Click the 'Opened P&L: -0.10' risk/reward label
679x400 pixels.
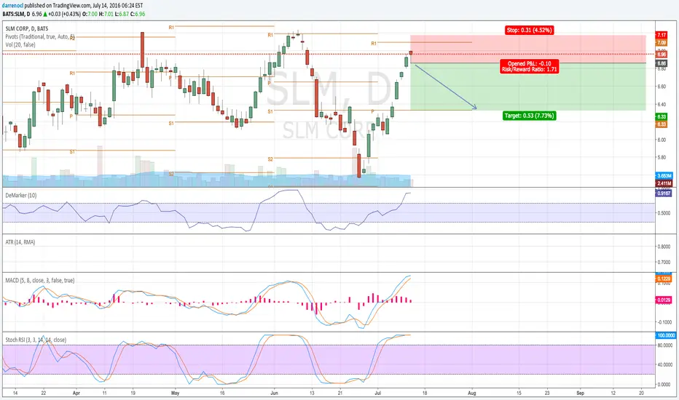click(x=529, y=66)
